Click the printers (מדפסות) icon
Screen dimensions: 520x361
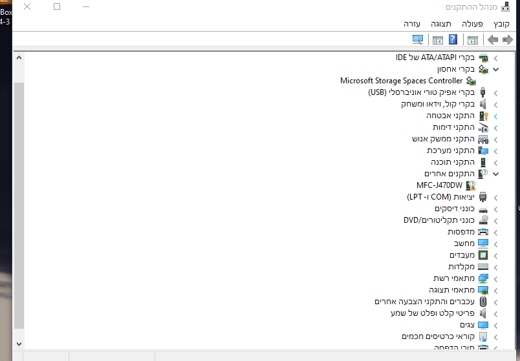(x=483, y=232)
